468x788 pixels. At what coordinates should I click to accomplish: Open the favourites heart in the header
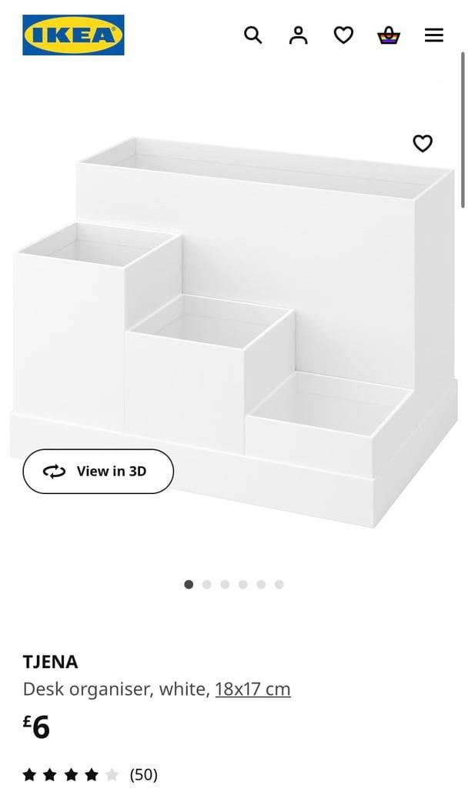pyautogui.click(x=343, y=35)
